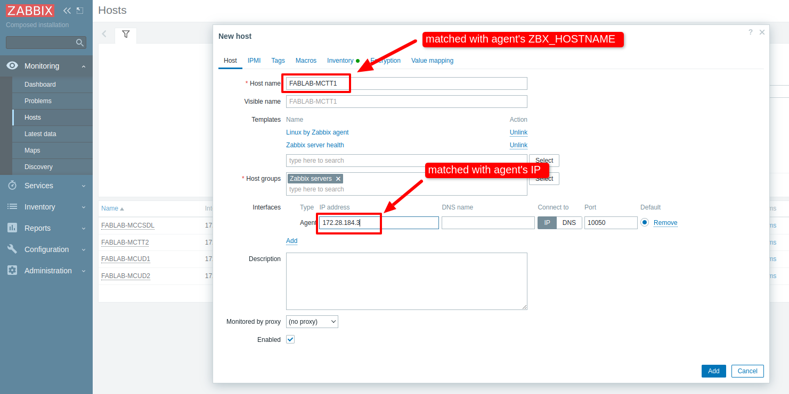789x394 pixels.
Task: Click the sidebar search magnifier icon
Action: (x=80, y=43)
